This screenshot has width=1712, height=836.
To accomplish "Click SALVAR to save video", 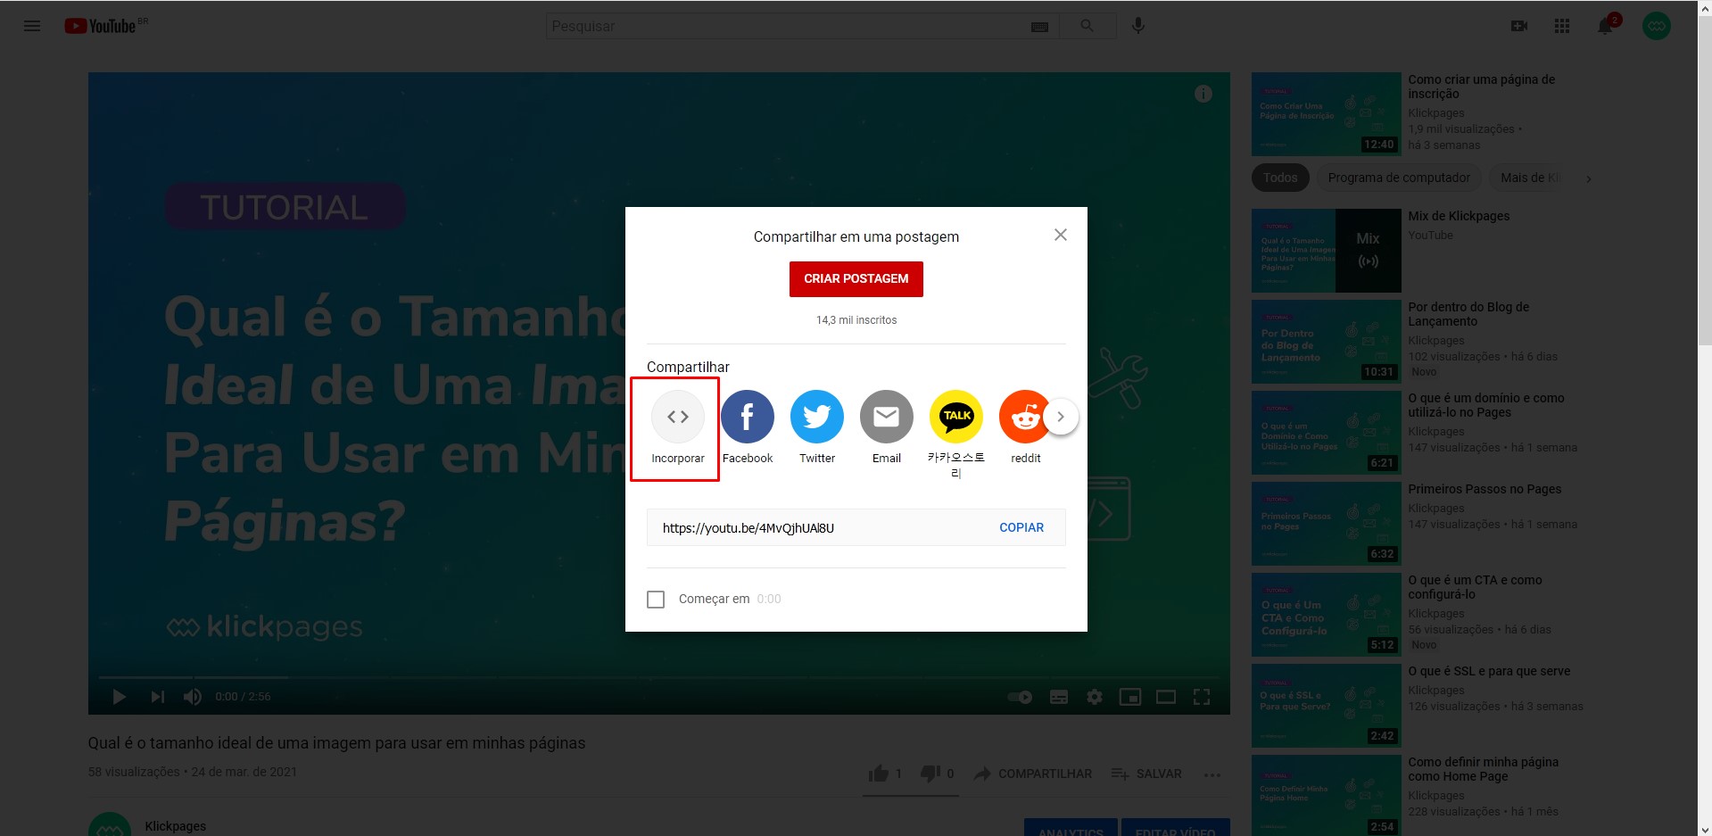I will click(x=1146, y=774).
